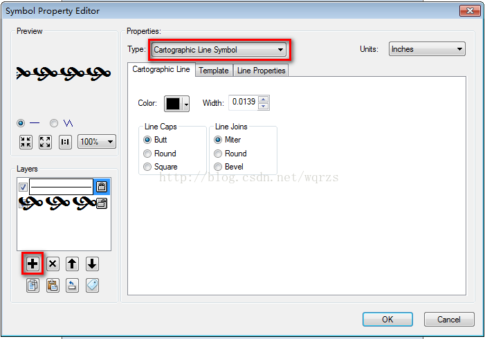This screenshot has width=485, height=339.
Task: Expand the Units dropdown
Action: (427, 49)
